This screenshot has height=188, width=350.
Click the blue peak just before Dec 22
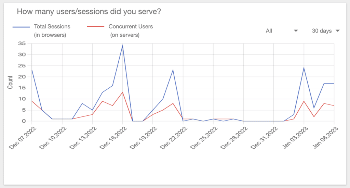(173, 70)
